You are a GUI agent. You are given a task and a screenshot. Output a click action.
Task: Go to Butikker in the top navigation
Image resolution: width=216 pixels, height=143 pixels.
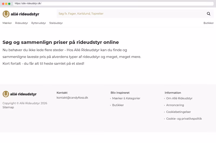click(x=208, y=23)
